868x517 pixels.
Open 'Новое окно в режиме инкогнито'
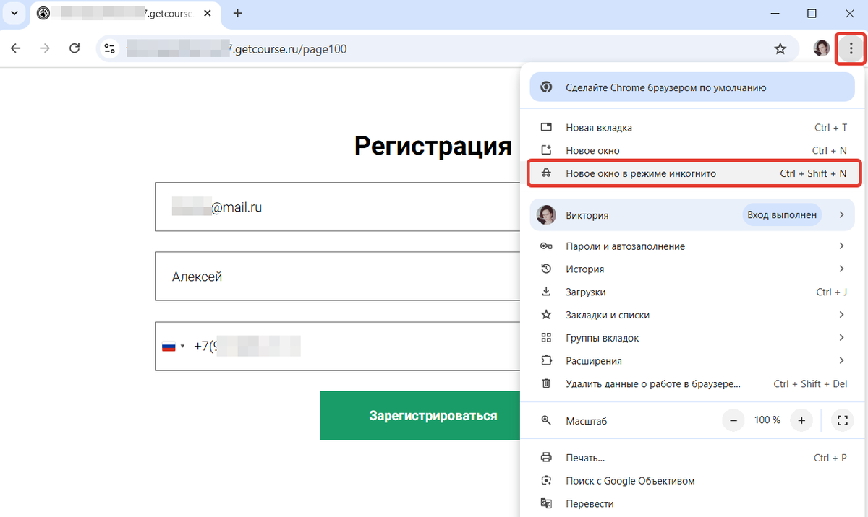pos(693,173)
